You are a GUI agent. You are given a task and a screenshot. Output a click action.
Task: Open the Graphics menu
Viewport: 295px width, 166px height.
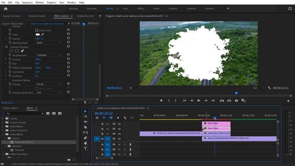[x=52, y=2]
